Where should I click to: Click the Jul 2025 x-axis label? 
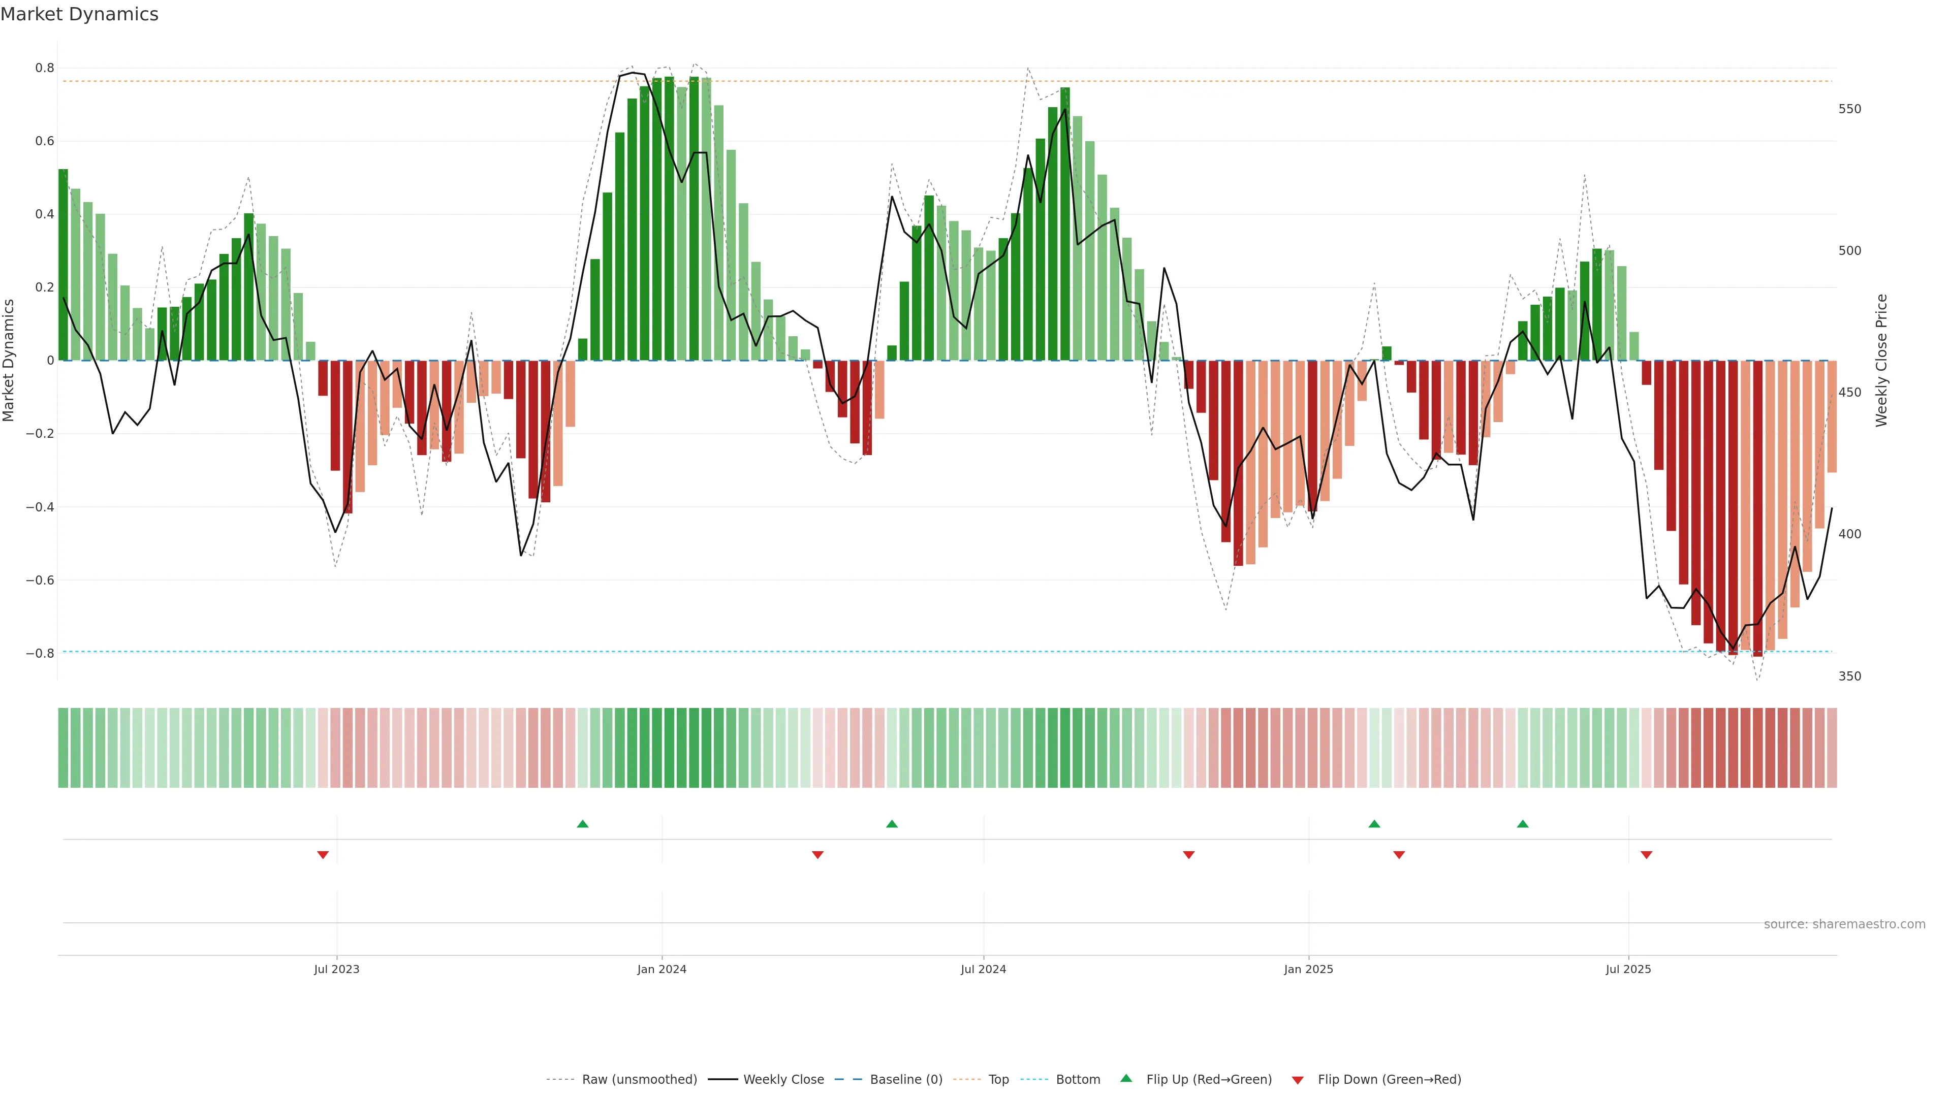click(x=1627, y=969)
